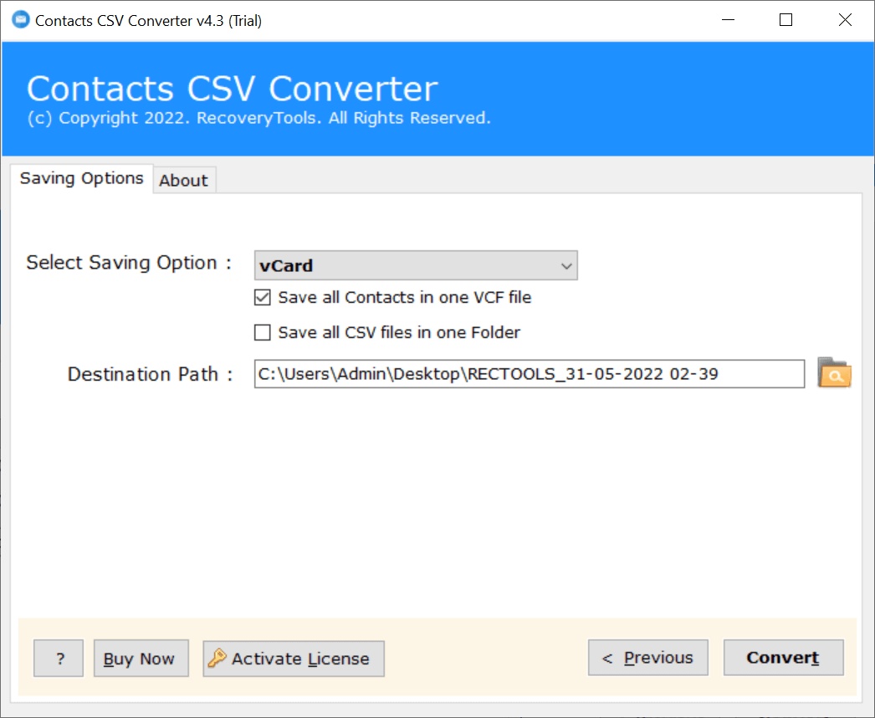Click the Contacts CSV Converter title bar icon

click(x=18, y=21)
